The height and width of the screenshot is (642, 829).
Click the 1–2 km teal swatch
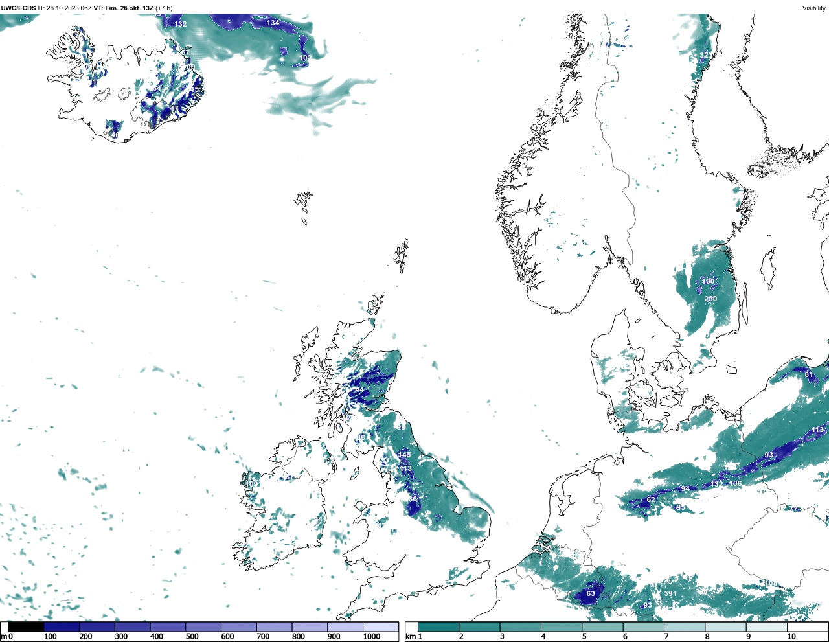tap(438, 626)
